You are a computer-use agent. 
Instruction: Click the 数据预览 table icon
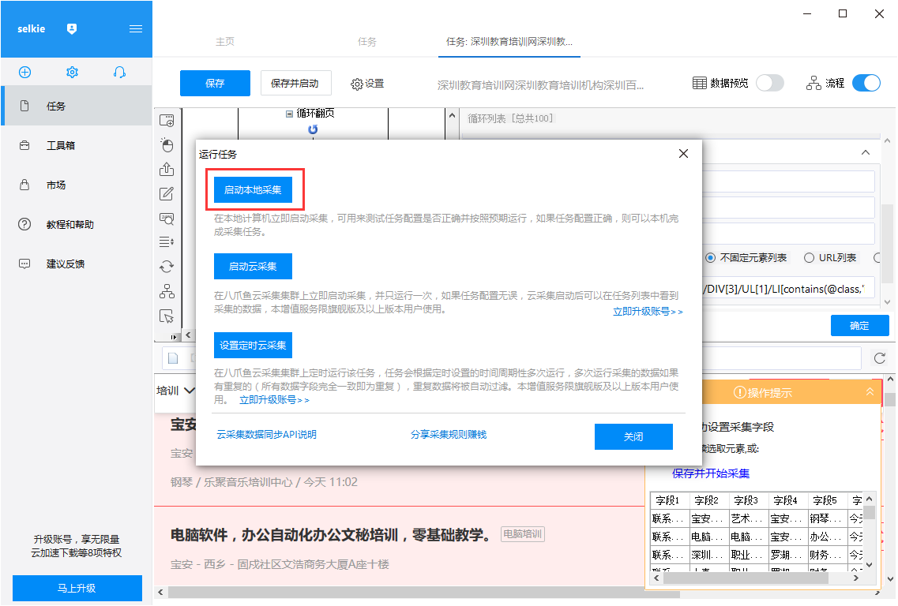(x=699, y=83)
